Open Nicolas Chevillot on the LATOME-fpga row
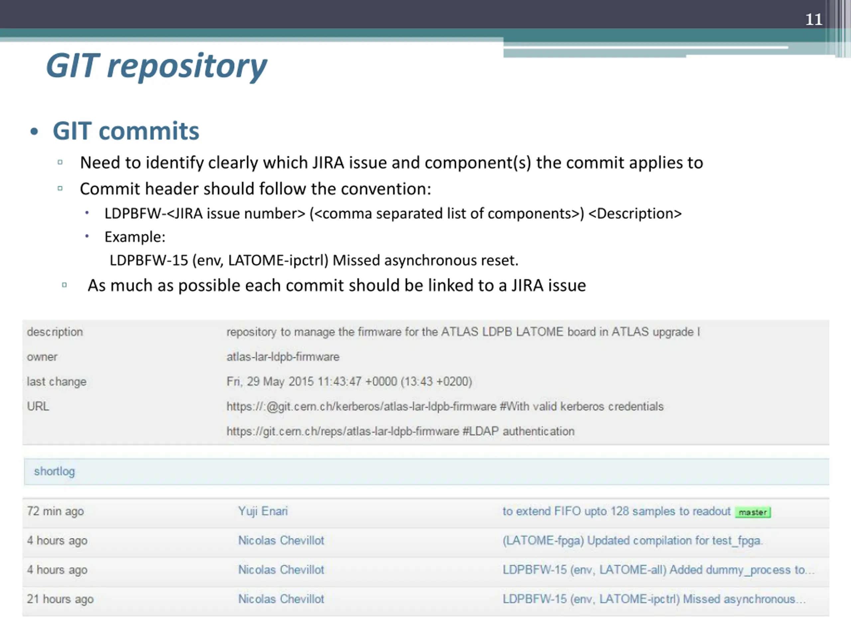Image resolution: width=851 pixels, height=638 pixels. click(x=281, y=540)
